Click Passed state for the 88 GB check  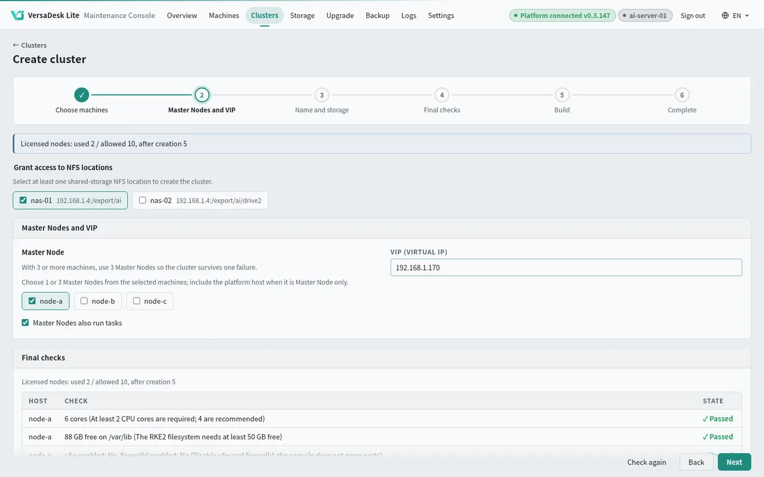(x=717, y=436)
